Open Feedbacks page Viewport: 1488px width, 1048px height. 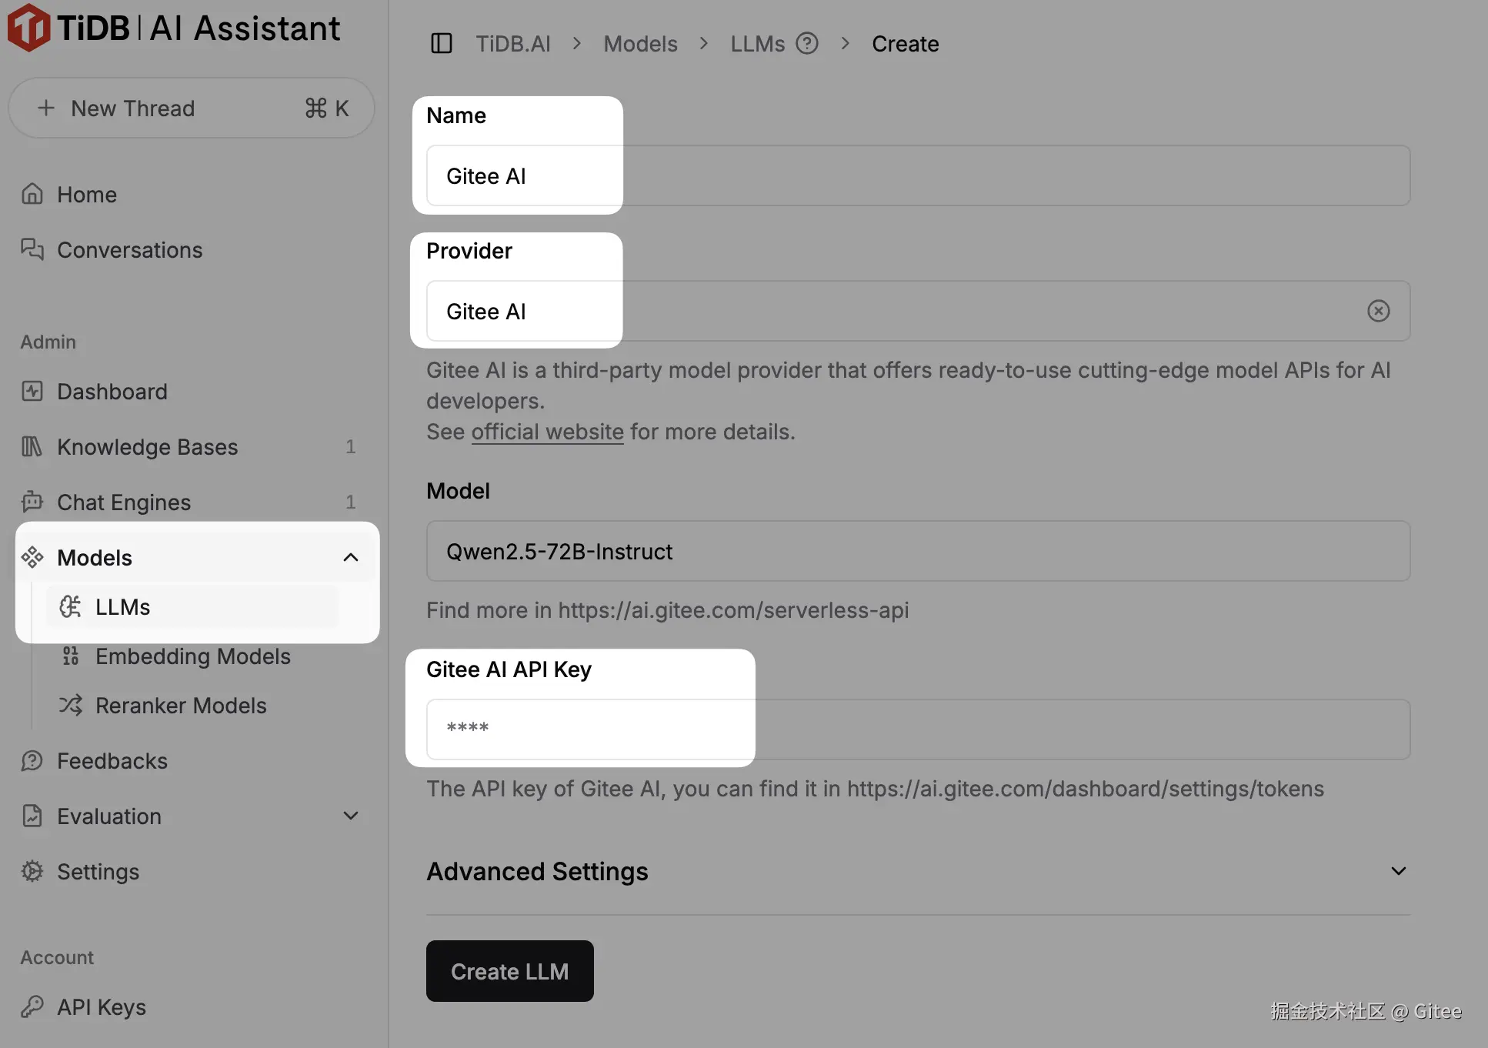(x=112, y=761)
